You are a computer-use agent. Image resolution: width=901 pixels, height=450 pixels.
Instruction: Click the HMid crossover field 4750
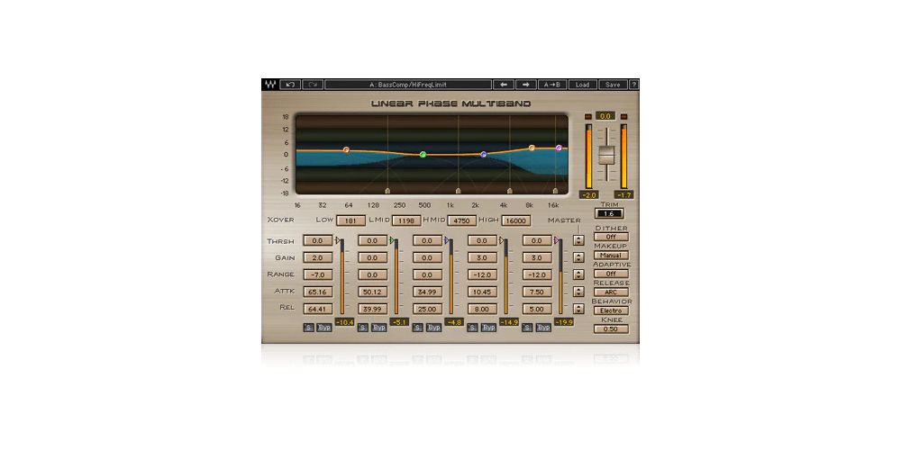pyautogui.click(x=461, y=220)
